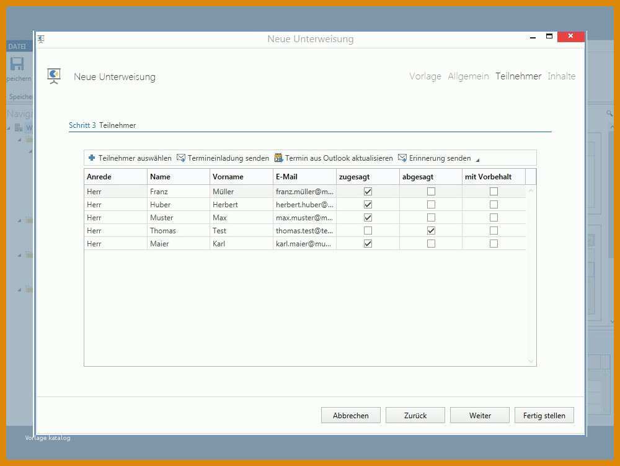Click the presentation icon beside the Neue Unterweisung heading
Viewport: 620px width, 466px height.
[x=54, y=76]
